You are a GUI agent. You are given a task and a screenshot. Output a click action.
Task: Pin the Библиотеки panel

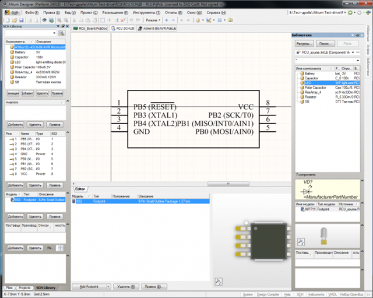click(x=358, y=35)
